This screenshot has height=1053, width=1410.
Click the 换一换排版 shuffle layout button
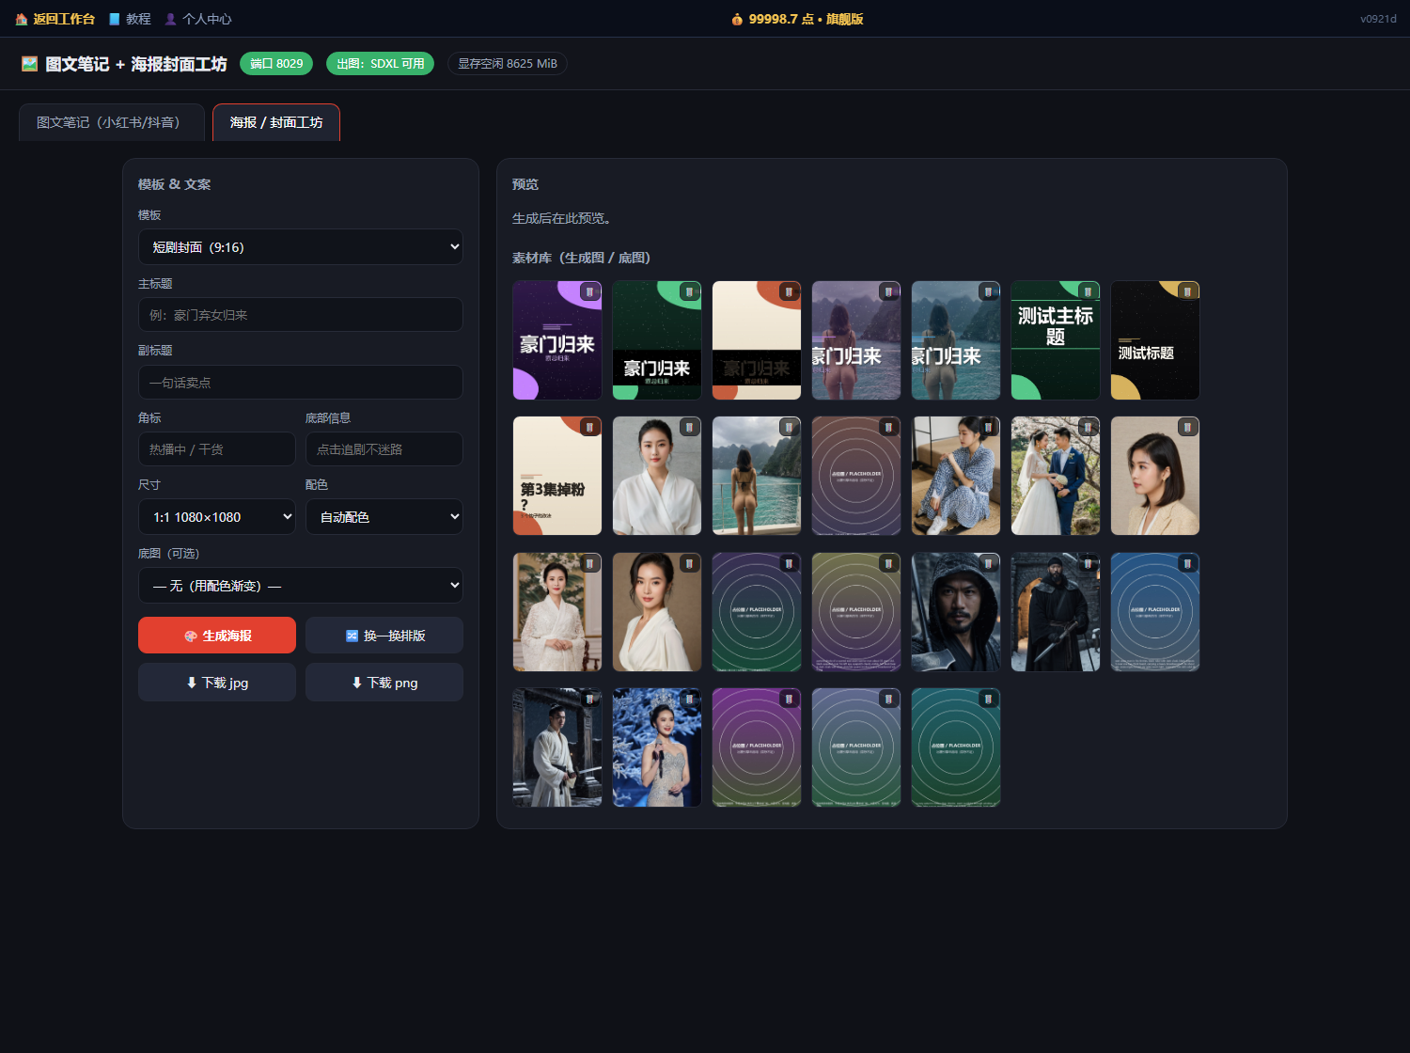click(384, 636)
